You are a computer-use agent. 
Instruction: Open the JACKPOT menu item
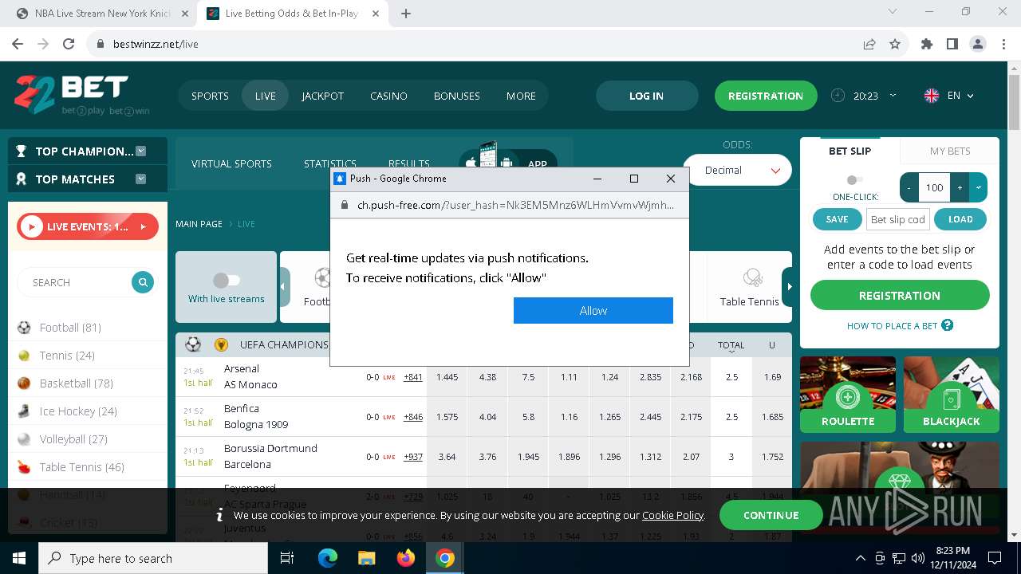[x=323, y=96]
